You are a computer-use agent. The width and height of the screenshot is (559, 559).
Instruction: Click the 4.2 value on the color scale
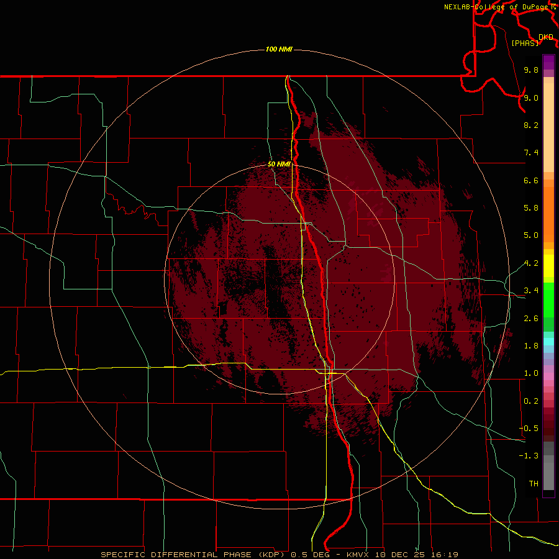pyautogui.click(x=531, y=263)
